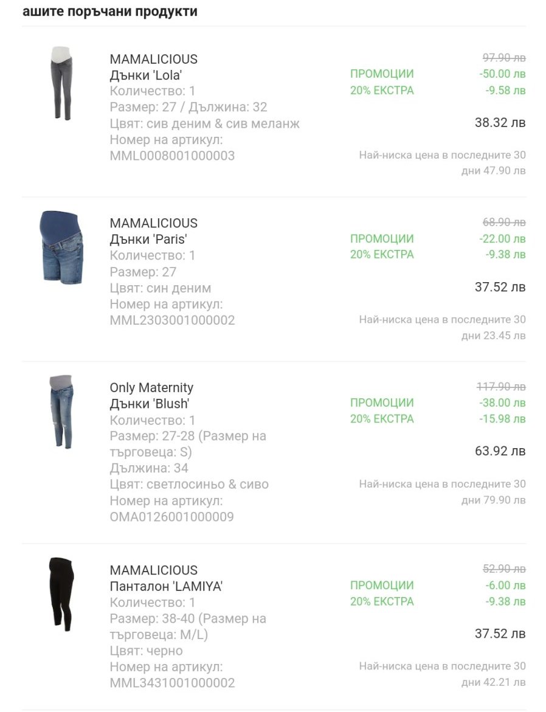Open the Paris denim shorts image

tap(60, 247)
